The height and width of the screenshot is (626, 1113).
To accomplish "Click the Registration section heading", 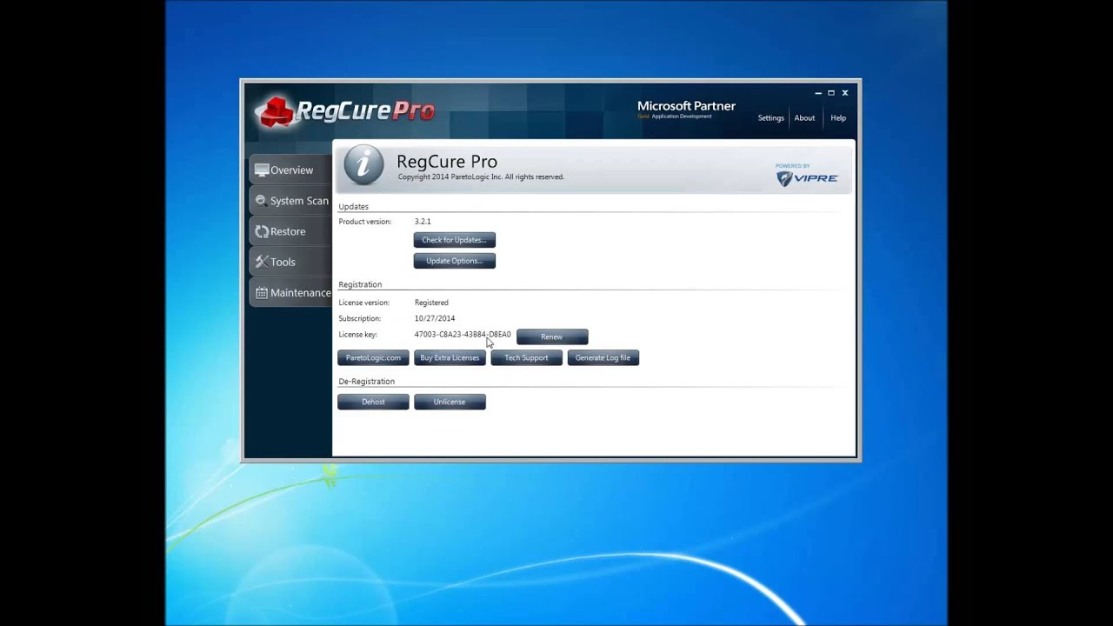I will click(360, 284).
